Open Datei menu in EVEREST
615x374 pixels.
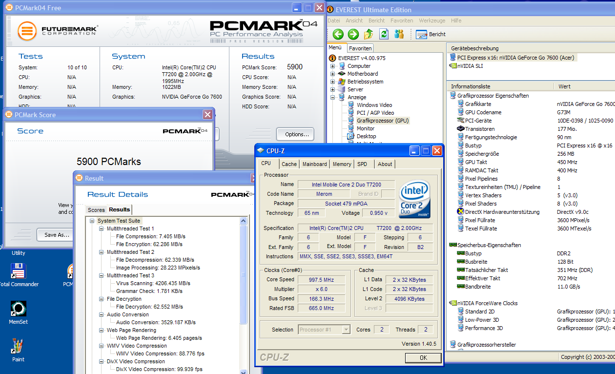coord(334,21)
